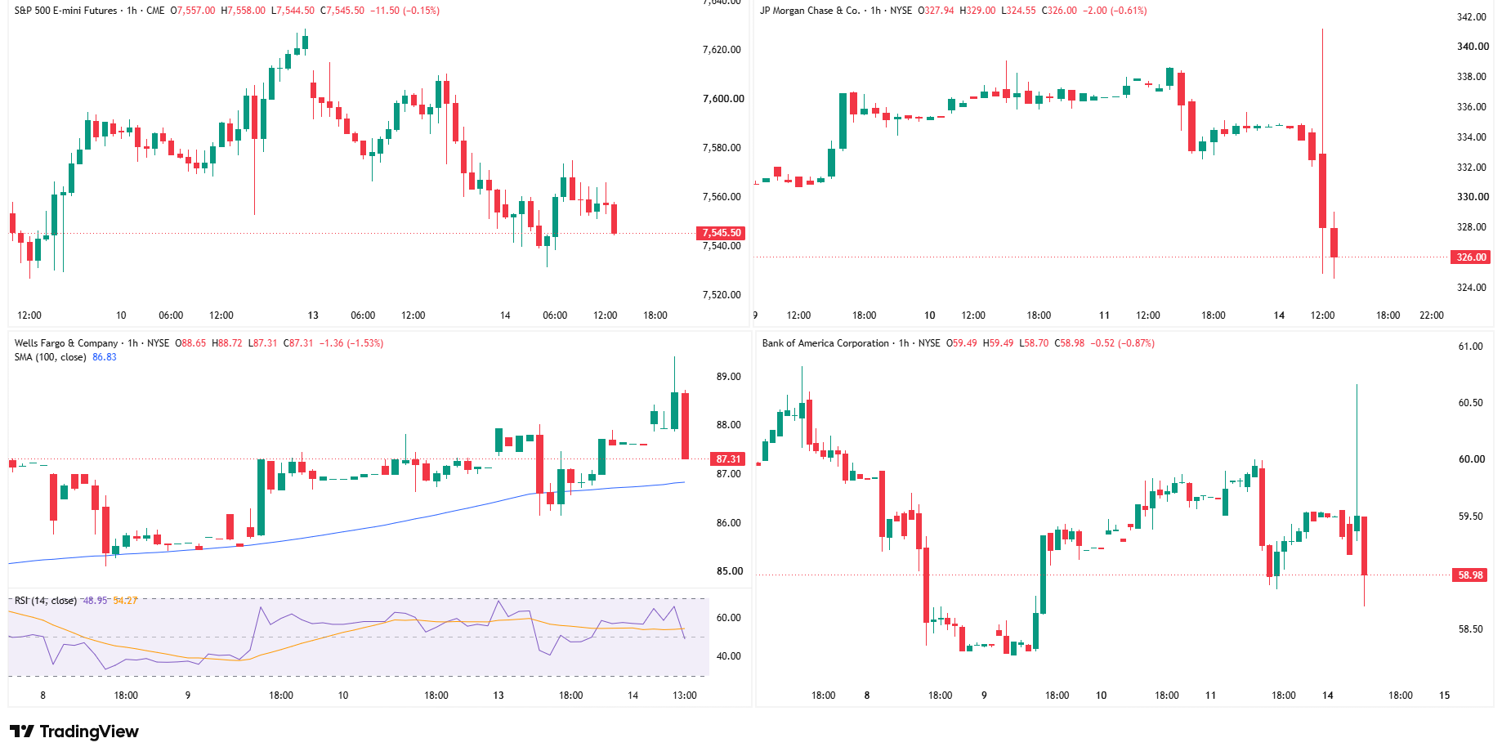Click the 336.00 level on JP Morgan price axis
This screenshot has width=1502, height=756.
pos(1472,107)
